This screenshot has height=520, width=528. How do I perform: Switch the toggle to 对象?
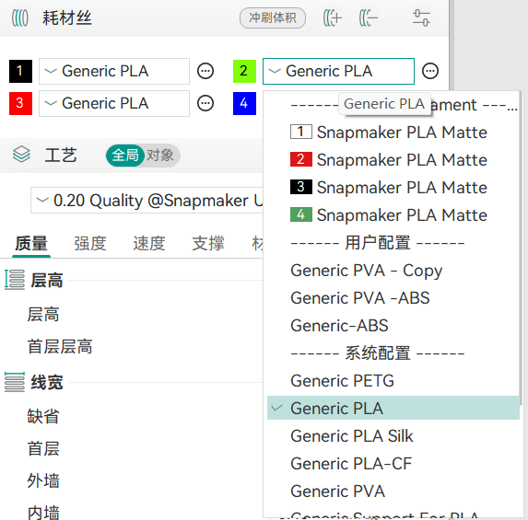point(160,156)
